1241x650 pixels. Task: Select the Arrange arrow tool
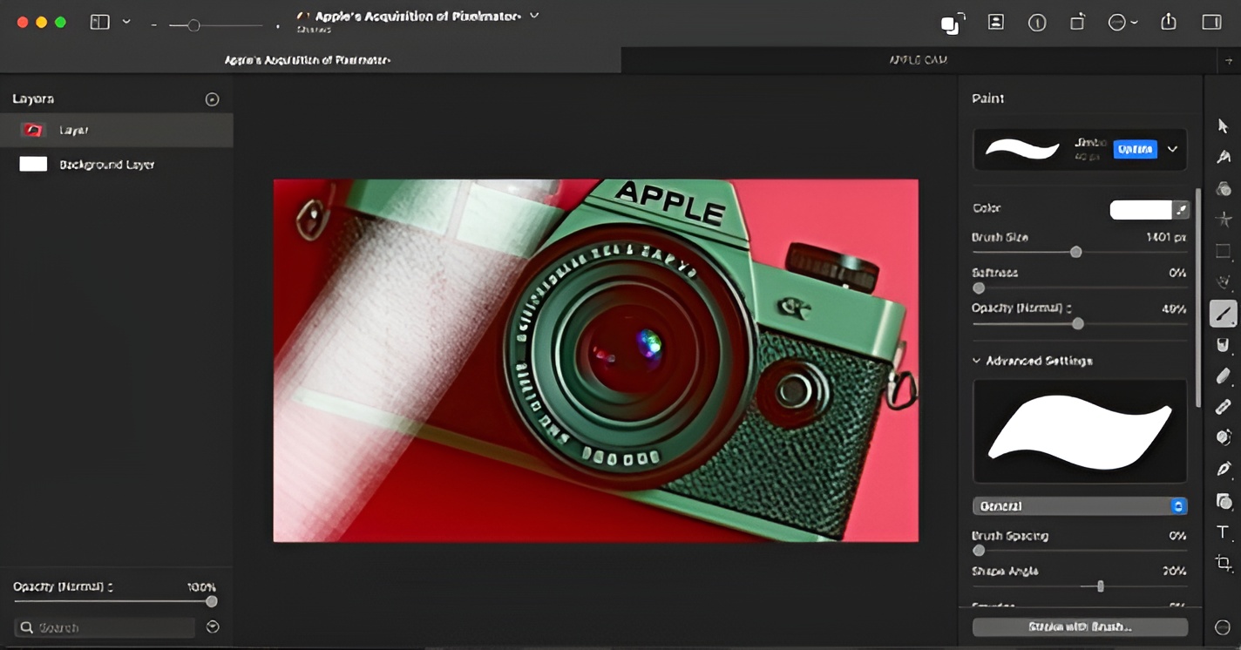[1223, 126]
